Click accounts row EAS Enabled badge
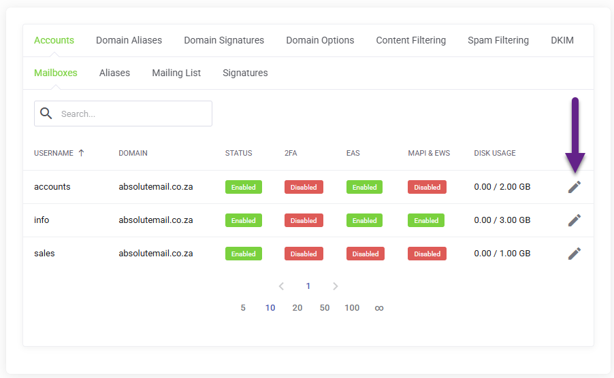614x378 pixels. click(x=364, y=187)
